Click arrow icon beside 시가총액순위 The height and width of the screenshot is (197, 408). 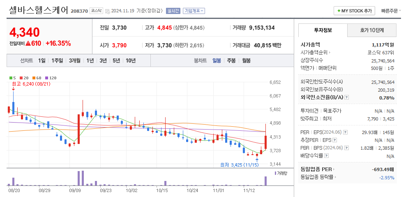[330, 53]
